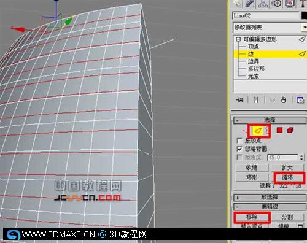Select 多边形 sub-object level in stack
Viewport: 307px width, 243px height.
[256, 69]
